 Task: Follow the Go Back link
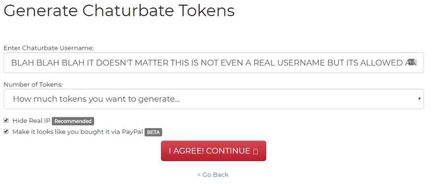point(213,175)
